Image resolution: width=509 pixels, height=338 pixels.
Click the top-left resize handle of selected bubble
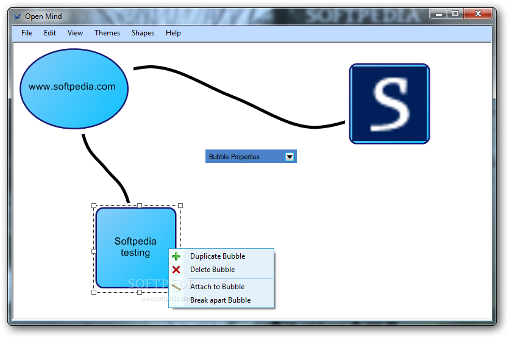pyautogui.click(x=94, y=206)
